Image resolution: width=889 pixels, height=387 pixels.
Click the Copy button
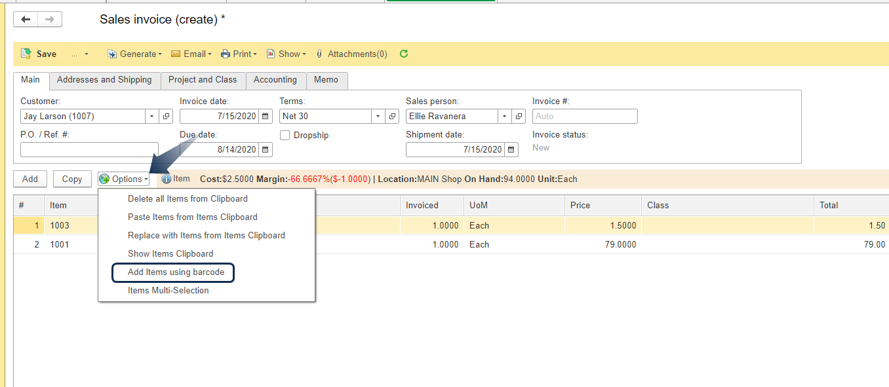click(x=72, y=179)
